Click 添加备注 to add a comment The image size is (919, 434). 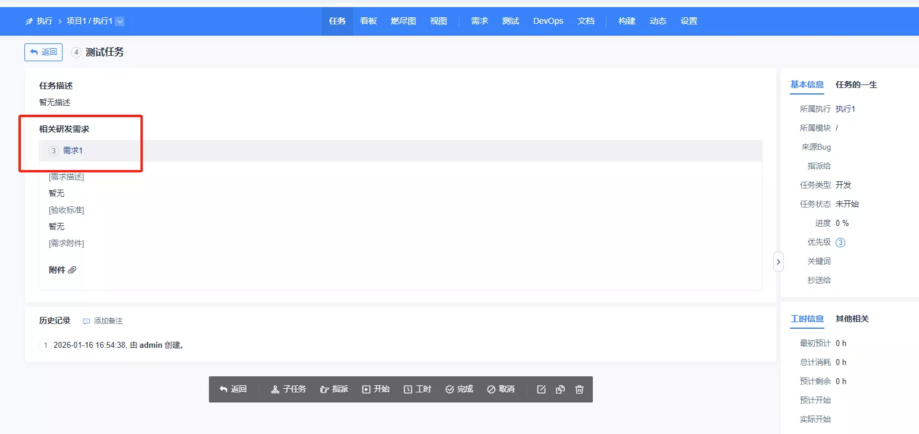103,321
